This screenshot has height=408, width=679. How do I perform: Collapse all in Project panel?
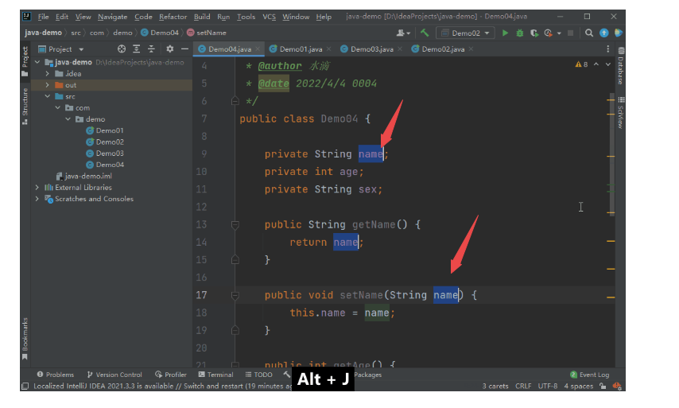(x=151, y=49)
